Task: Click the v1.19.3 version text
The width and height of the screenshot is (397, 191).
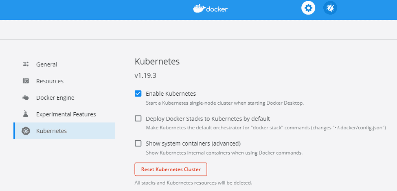Action: (x=145, y=76)
